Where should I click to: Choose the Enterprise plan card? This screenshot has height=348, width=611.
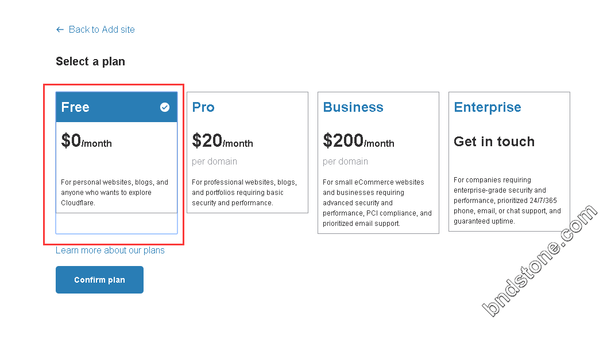coord(509,162)
